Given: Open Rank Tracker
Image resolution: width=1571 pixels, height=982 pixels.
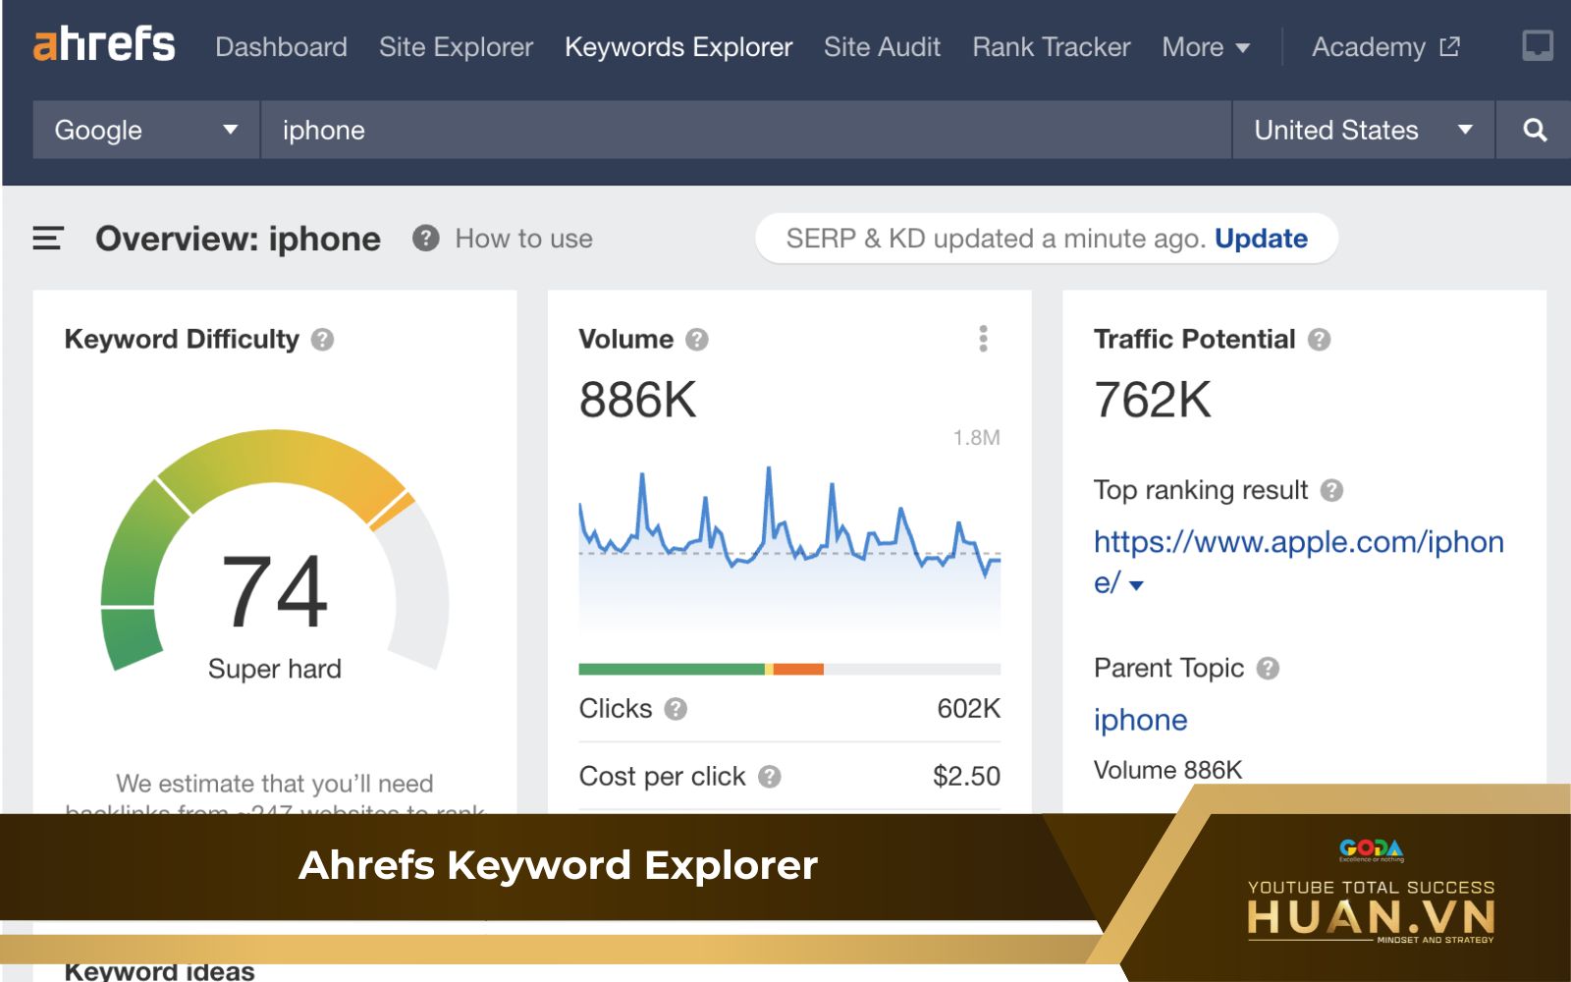Looking at the screenshot, I should click(x=1051, y=47).
